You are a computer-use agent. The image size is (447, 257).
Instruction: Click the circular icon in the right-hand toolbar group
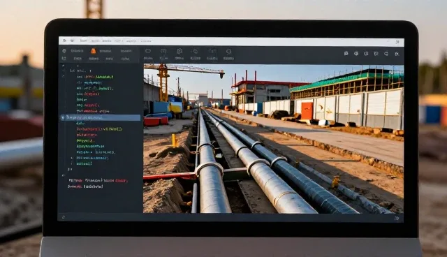(356, 53)
